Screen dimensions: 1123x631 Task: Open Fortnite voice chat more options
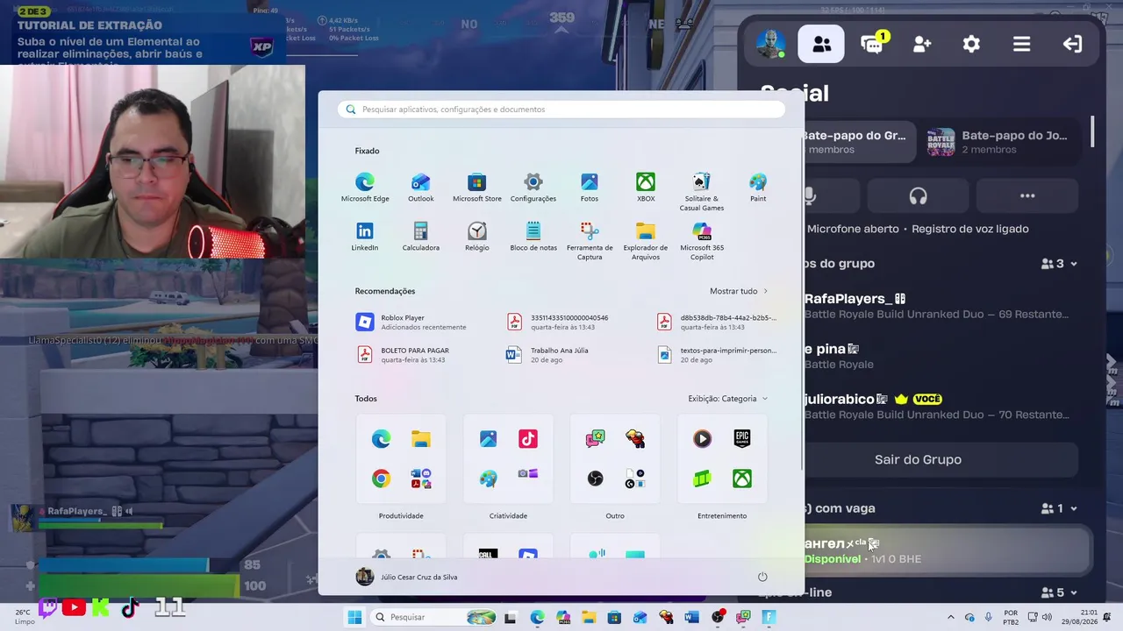pyautogui.click(x=1027, y=196)
